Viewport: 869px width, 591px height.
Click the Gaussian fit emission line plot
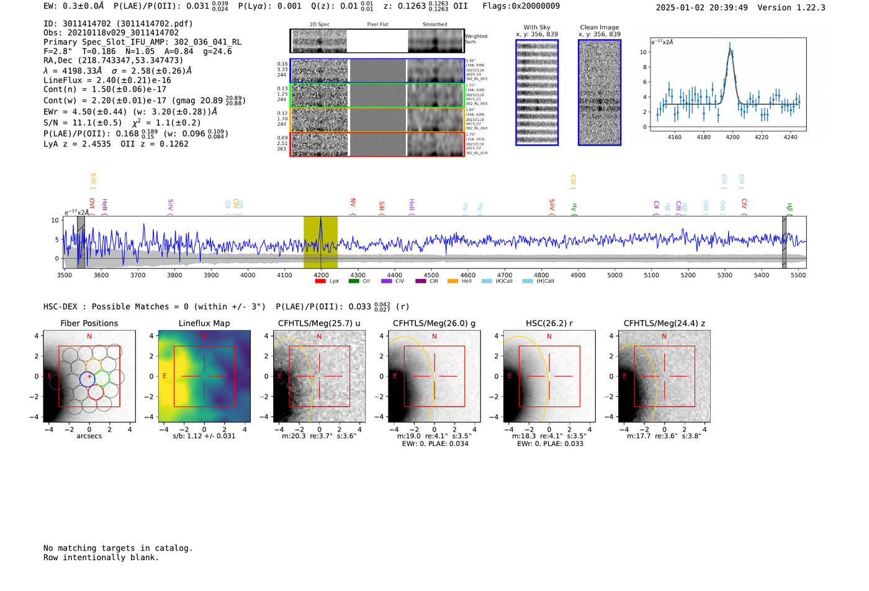tap(728, 85)
